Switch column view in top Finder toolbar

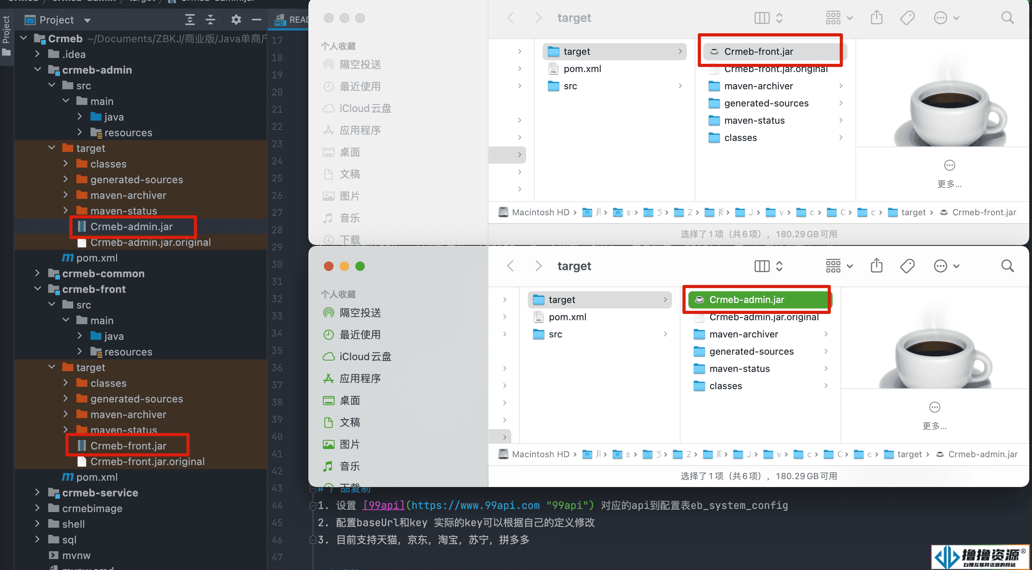click(768, 18)
